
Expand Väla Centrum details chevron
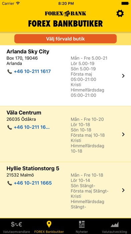click(x=123, y=134)
